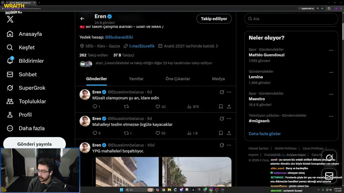Expand the Daha fazla sidebar menu
Viewport: 344px width, 193px height.
click(26, 128)
